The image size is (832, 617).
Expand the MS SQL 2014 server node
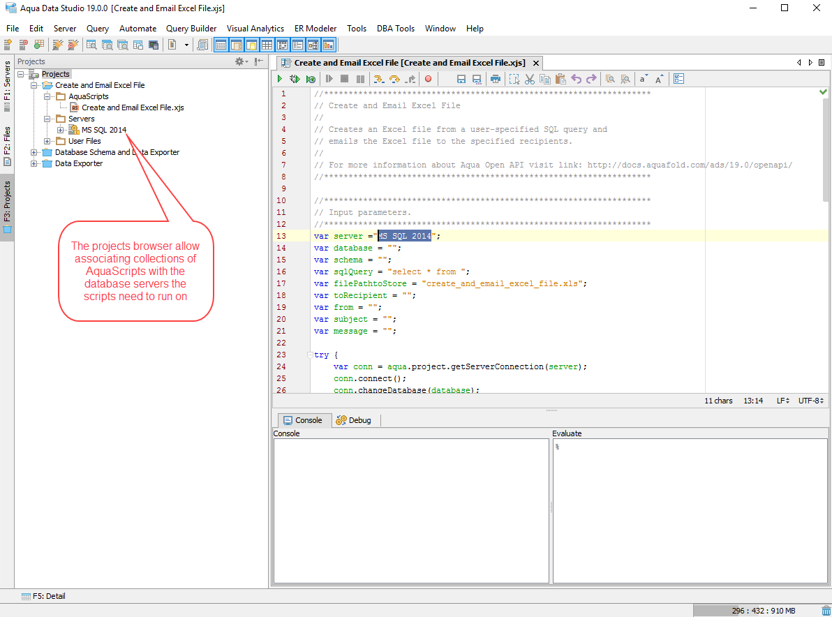61,130
